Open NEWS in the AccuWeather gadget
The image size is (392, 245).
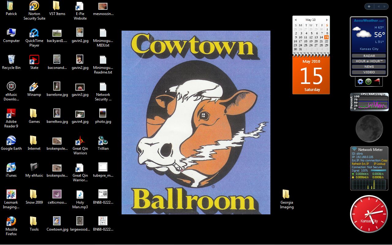click(369, 67)
